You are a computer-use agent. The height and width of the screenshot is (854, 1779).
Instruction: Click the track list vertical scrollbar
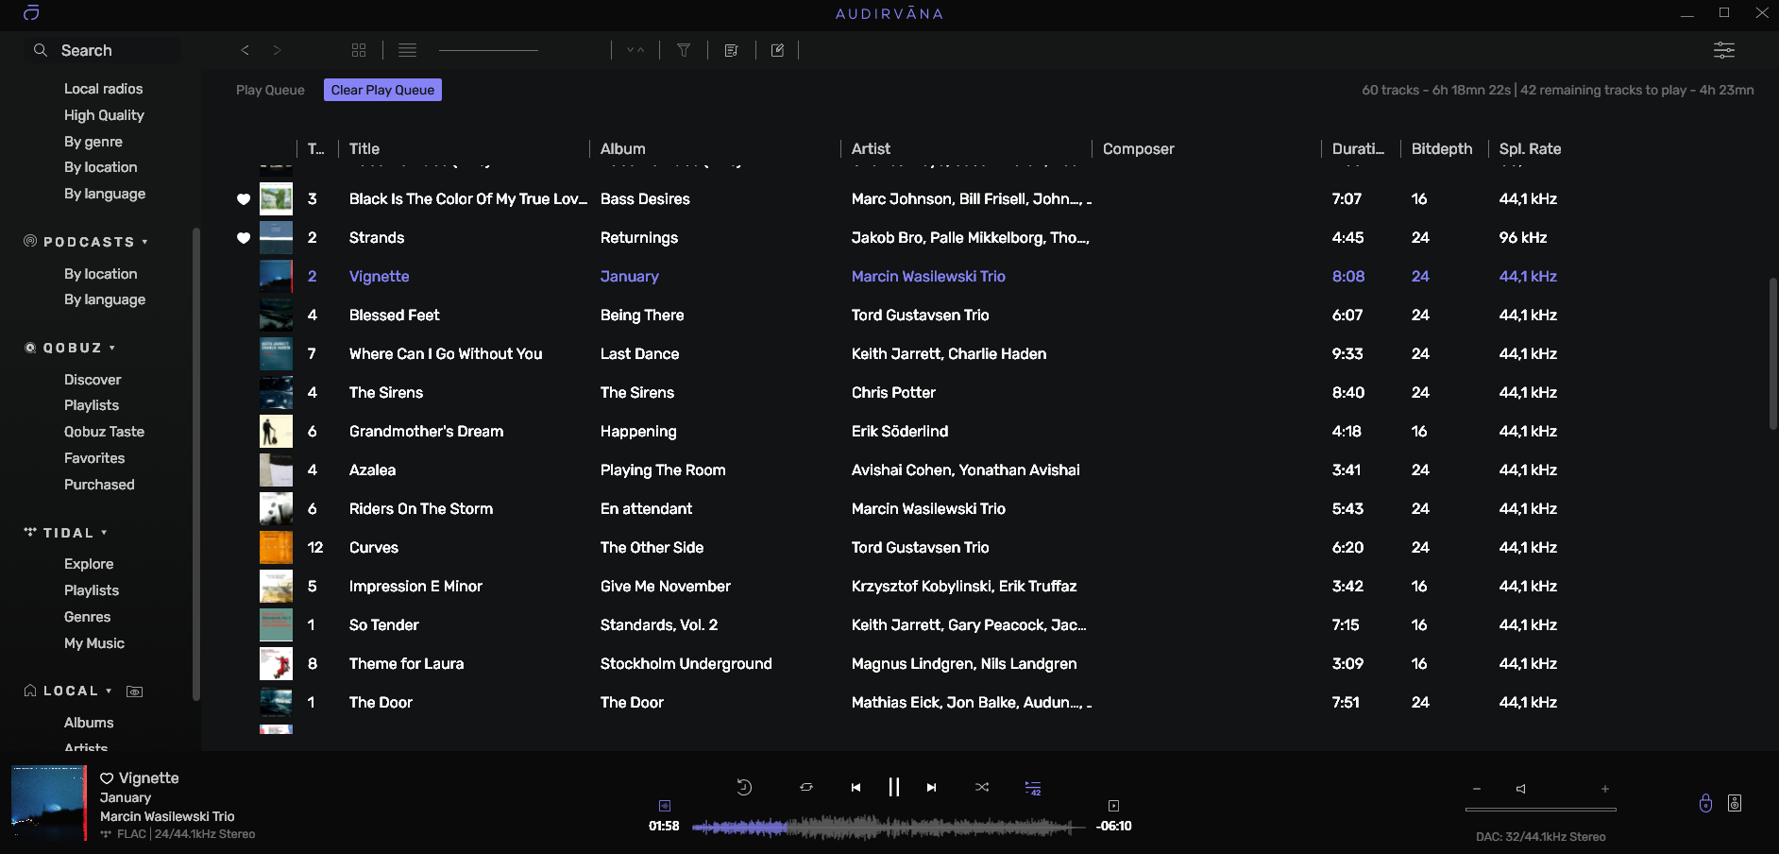[1772, 354]
